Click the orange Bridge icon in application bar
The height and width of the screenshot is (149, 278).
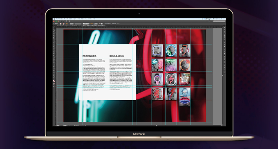coord(58,21)
